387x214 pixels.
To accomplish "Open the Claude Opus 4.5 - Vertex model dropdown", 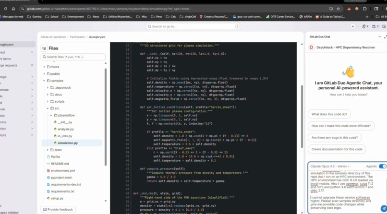I will point(330,166).
